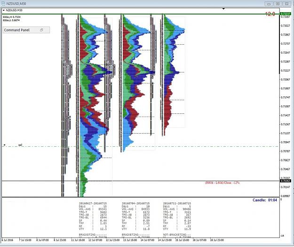Screen dimensions: 294x247
Task: Minimize the NZDUSD chart window
Action: (269, 4)
